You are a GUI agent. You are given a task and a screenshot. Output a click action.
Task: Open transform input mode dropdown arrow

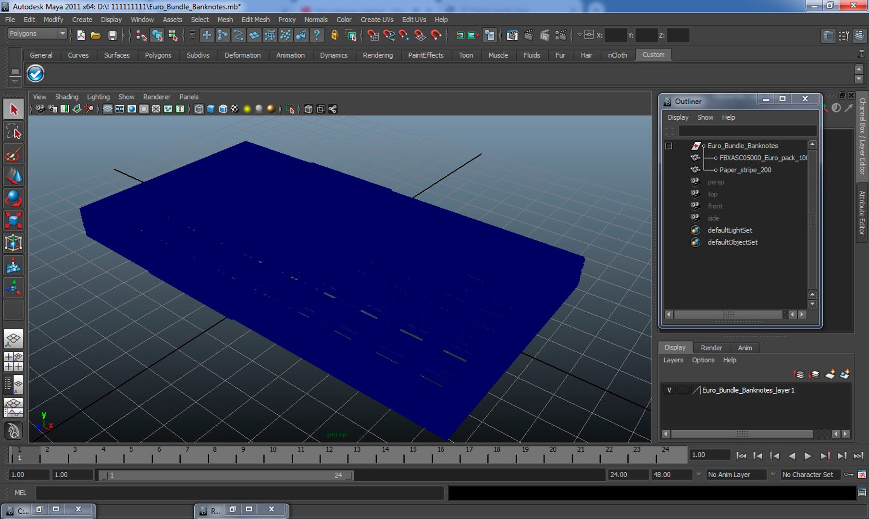click(579, 35)
